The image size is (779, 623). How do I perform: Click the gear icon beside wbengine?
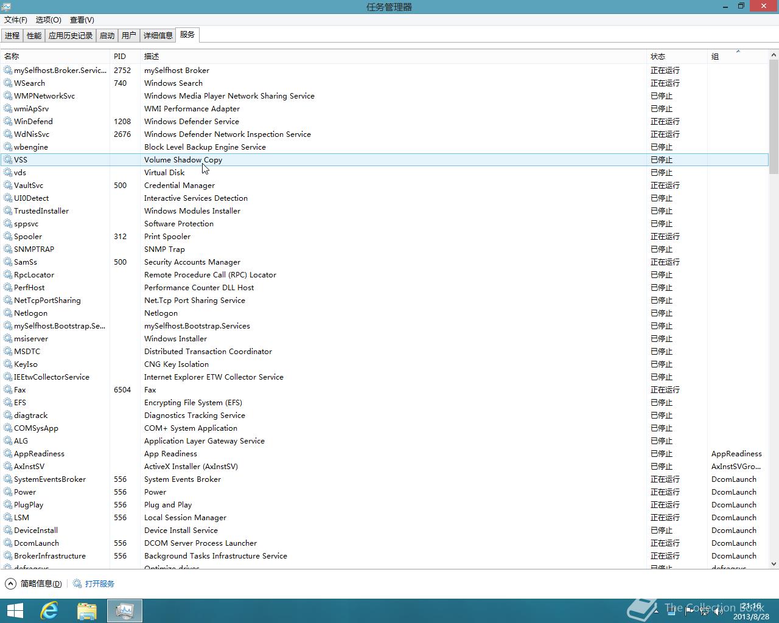pyautogui.click(x=8, y=147)
